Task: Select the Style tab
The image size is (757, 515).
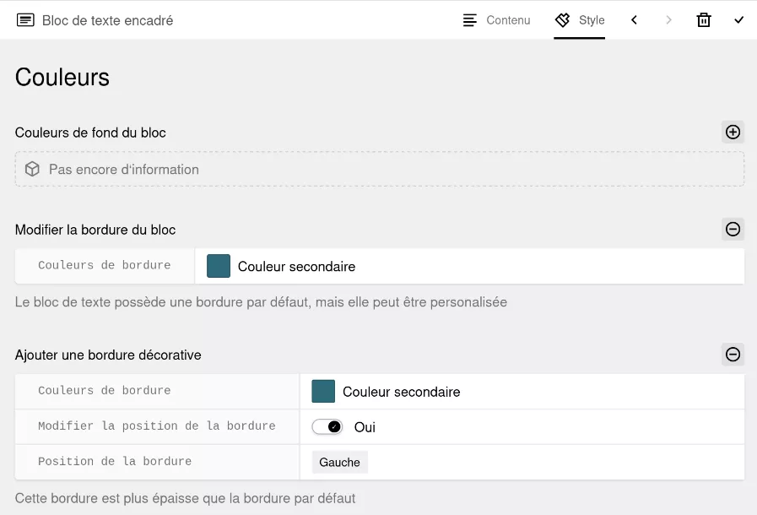Action: tap(579, 20)
